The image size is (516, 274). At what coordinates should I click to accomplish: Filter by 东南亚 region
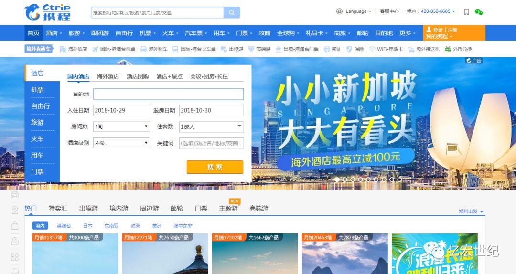(111, 226)
